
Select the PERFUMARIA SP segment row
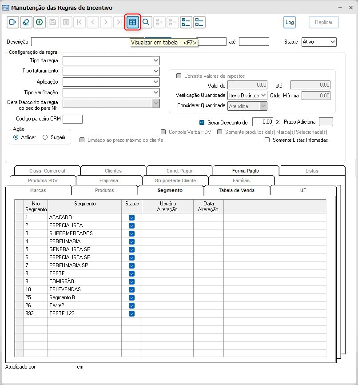click(170, 265)
